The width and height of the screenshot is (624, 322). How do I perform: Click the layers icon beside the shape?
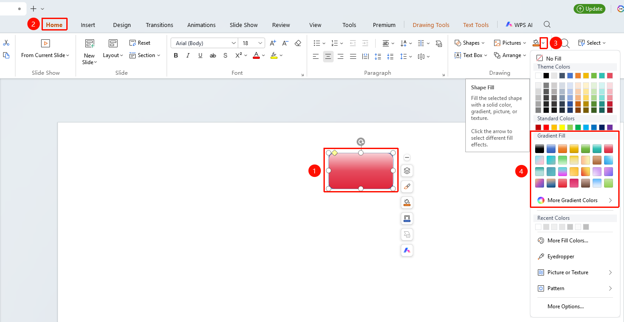[407, 170]
